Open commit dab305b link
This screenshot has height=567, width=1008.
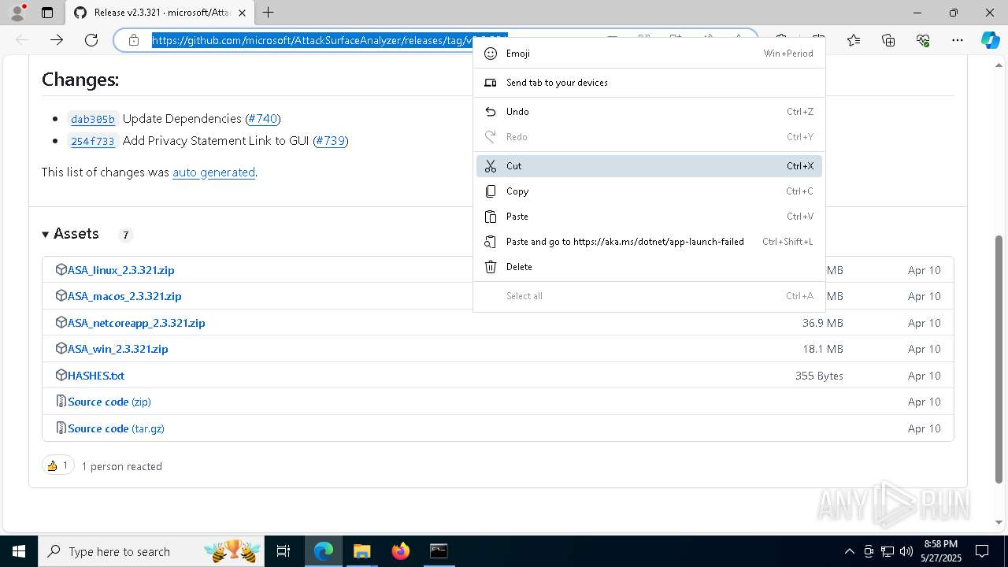tap(93, 119)
